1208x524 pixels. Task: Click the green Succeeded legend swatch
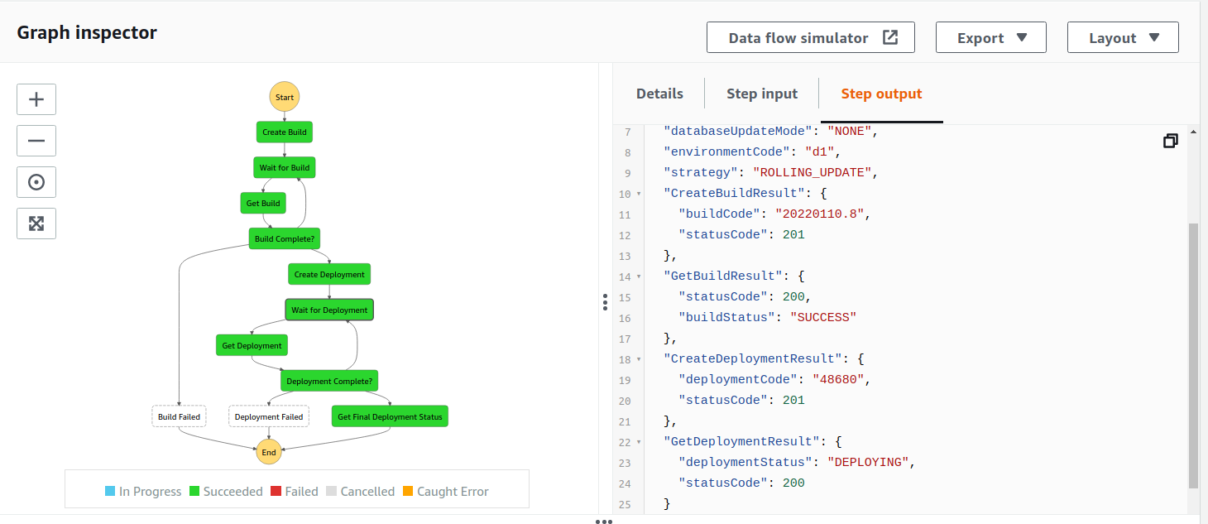pyautogui.click(x=192, y=491)
